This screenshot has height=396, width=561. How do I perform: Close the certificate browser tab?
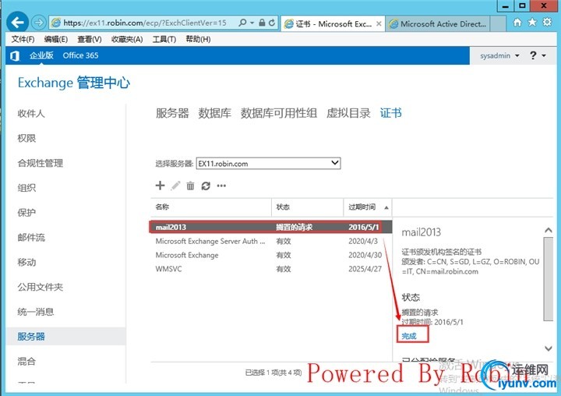coord(379,23)
